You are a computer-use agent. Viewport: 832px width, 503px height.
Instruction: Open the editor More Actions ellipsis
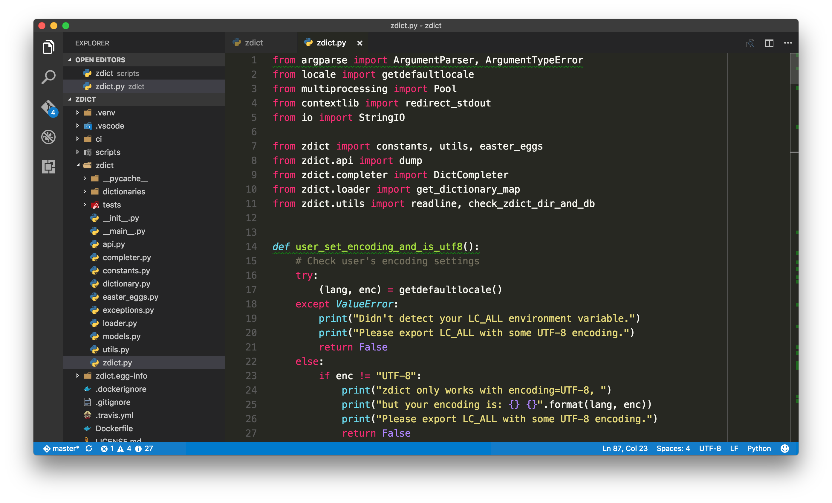788,43
